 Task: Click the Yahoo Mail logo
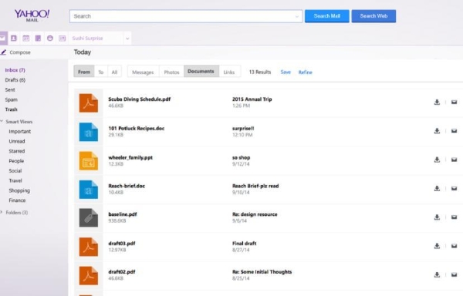32,15
